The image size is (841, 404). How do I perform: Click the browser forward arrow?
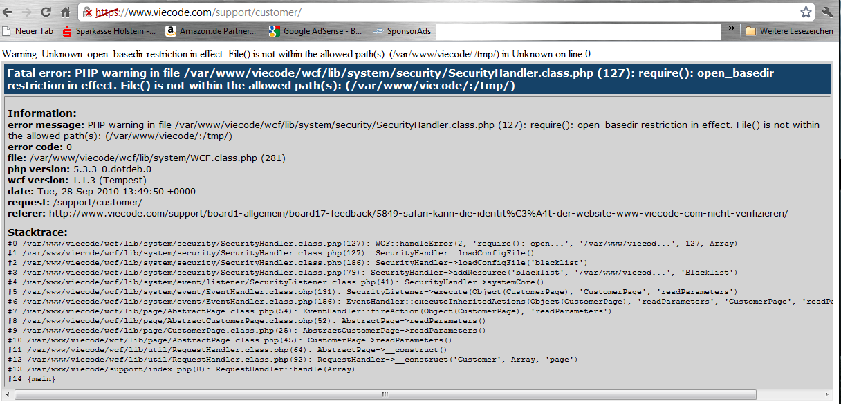click(x=28, y=12)
